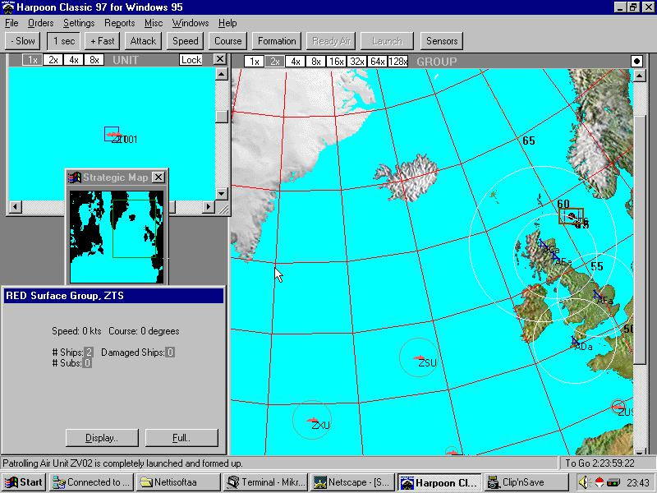
Task: Click the AFa airbase marker on the map
Action: coord(598,295)
